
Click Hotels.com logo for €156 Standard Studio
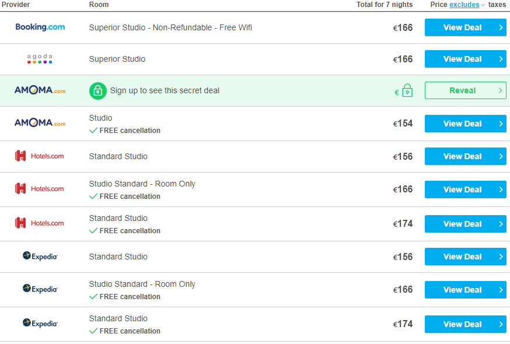pos(39,156)
